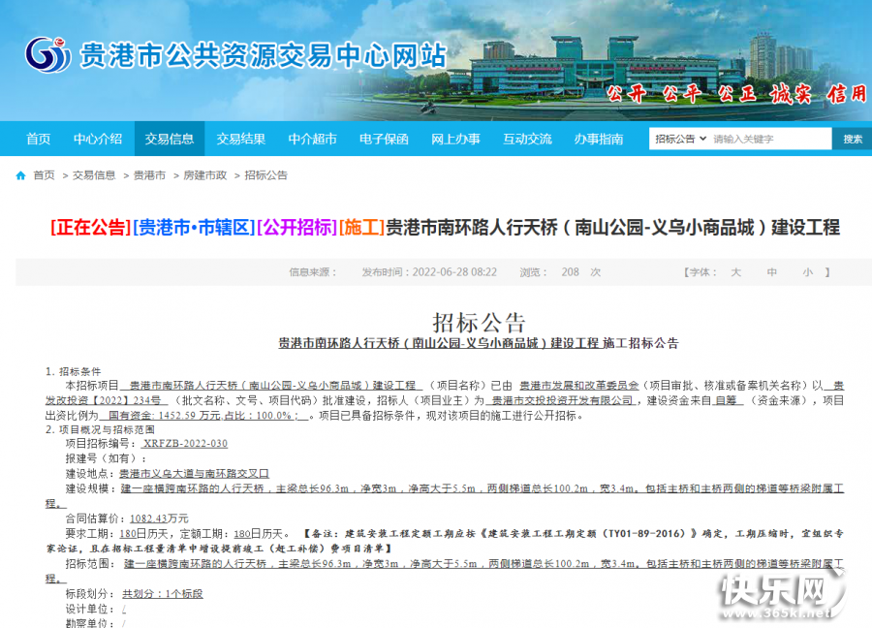This screenshot has height=628, width=872.
Task: Click the Guigang trading center logo
Action: click(x=48, y=54)
